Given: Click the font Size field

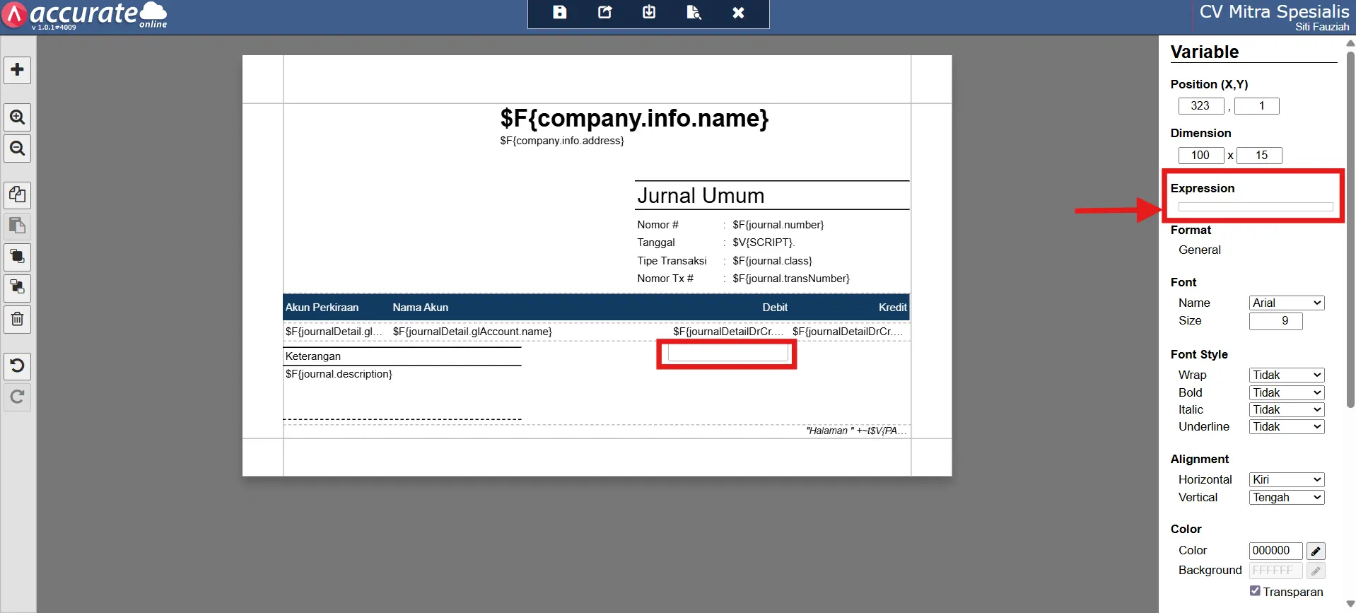Looking at the screenshot, I should point(1275,321).
